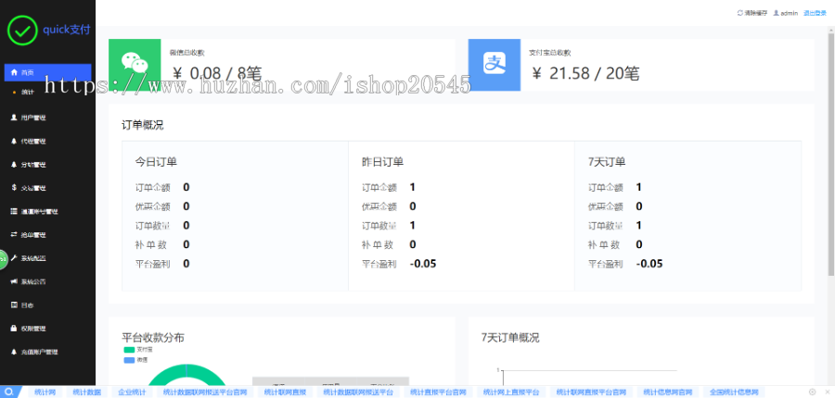The height and width of the screenshot is (398, 835).
Task: Click the bell icon beside 分销管理
Action: (14, 164)
